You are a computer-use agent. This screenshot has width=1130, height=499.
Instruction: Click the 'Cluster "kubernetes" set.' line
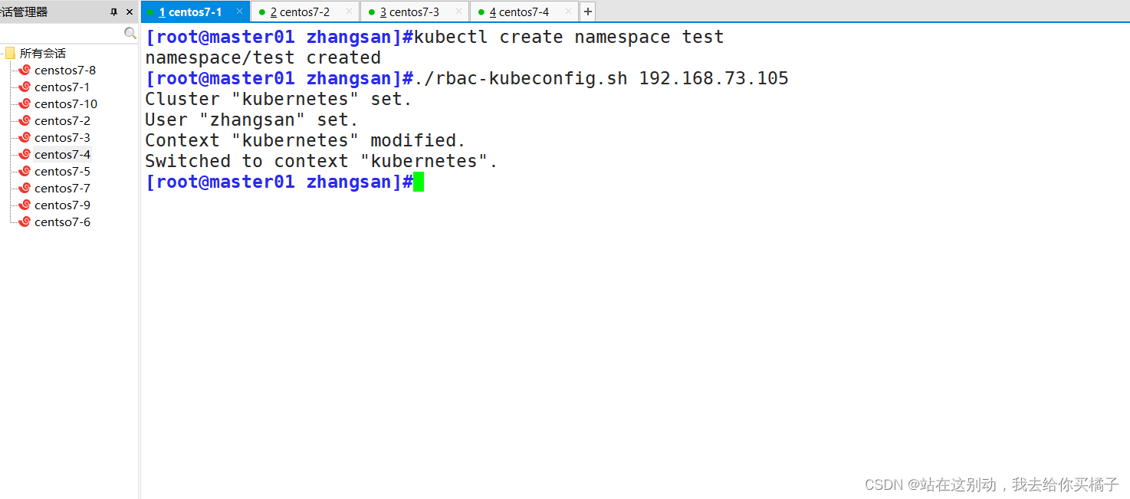pos(279,99)
